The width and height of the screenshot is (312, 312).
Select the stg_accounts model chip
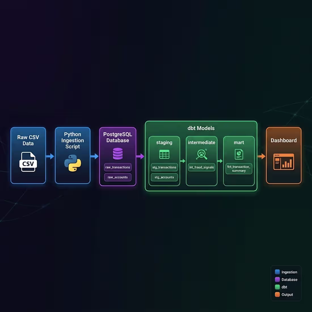[x=164, y=177]
